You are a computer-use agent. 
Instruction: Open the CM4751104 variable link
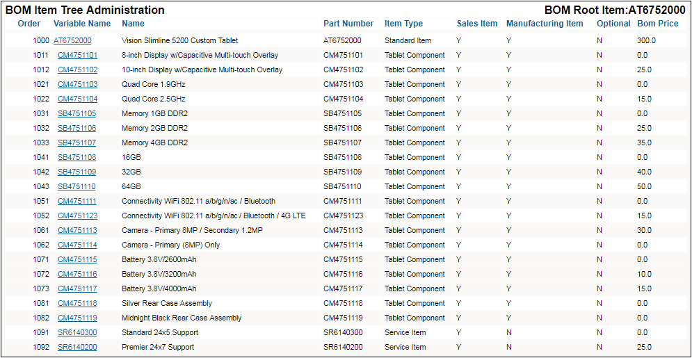pos(78,99)
